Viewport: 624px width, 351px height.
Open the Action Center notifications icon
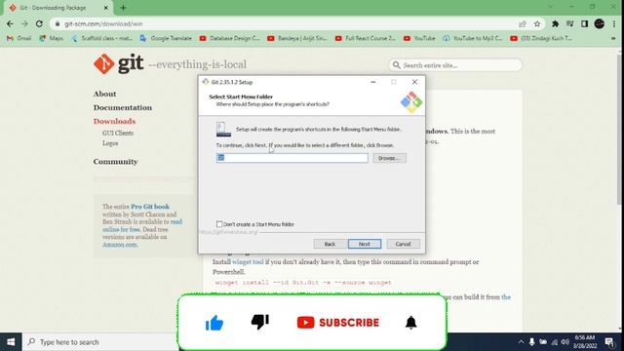(x=609, y=342)
